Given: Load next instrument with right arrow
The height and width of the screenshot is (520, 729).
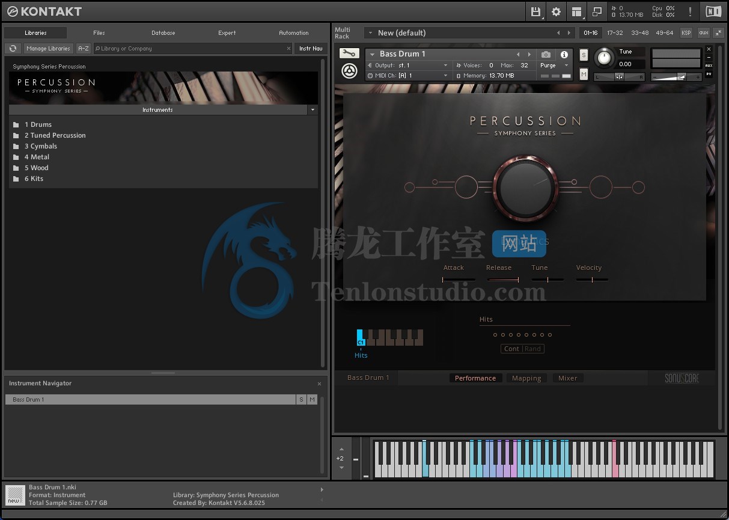Looking at the screenshot, I should pos(529,55).
